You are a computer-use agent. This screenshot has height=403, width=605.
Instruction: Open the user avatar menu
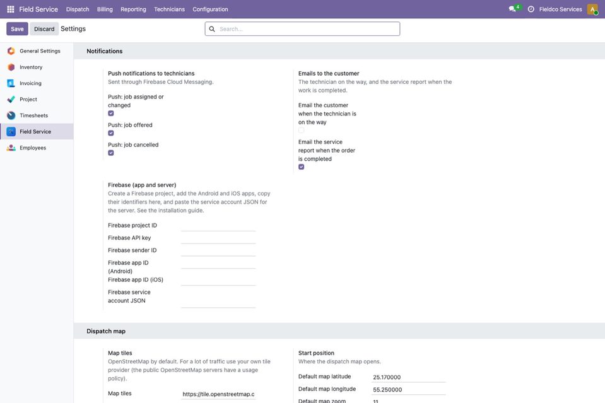coord(592,9)
